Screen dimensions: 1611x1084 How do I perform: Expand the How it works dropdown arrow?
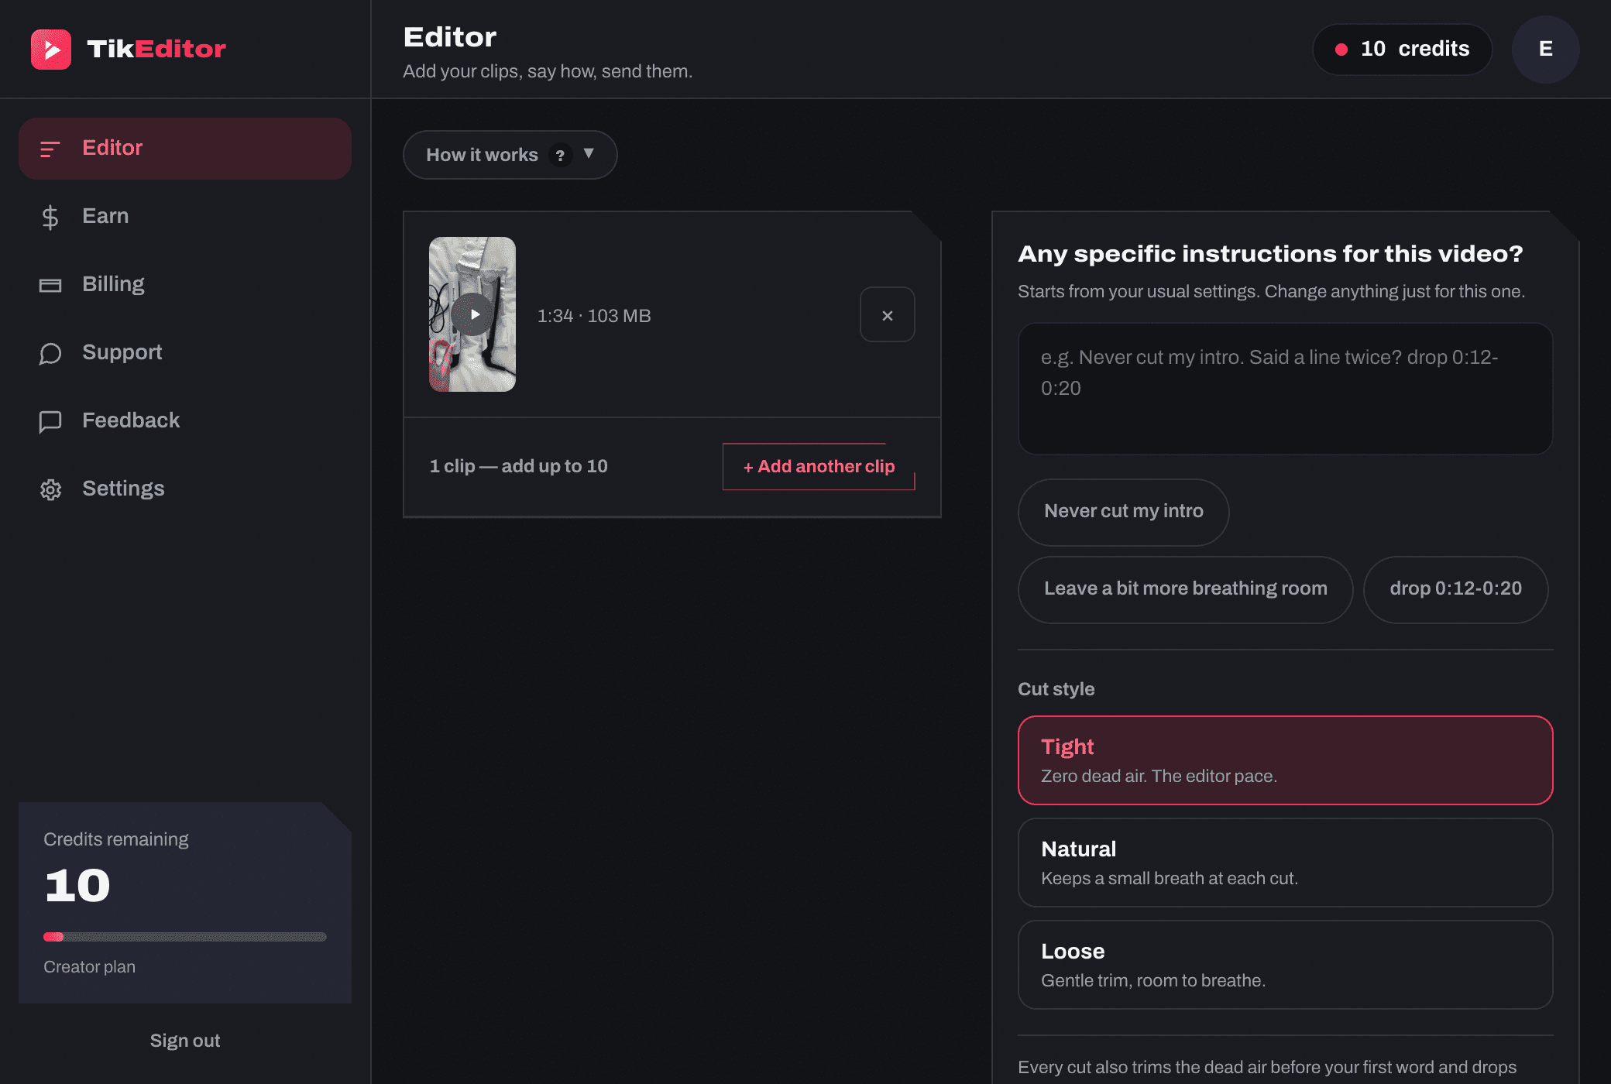[589, 153]
